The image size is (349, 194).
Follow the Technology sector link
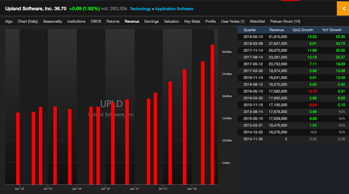[x=140, y=9]
